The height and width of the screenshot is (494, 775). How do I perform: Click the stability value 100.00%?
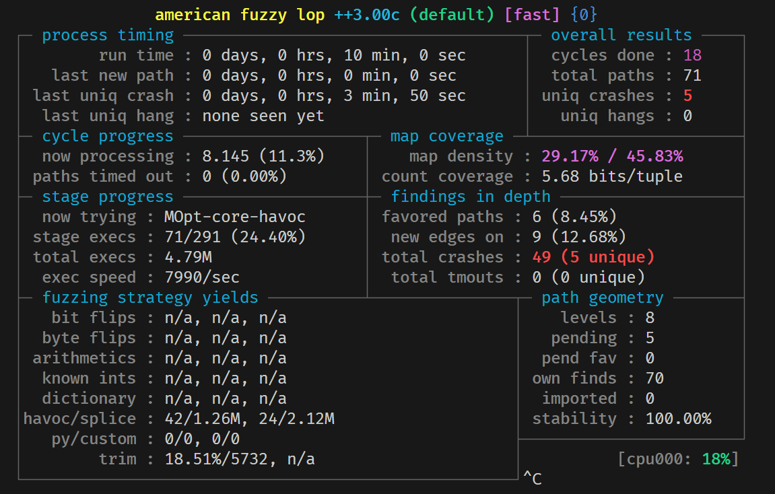[678, 419]
